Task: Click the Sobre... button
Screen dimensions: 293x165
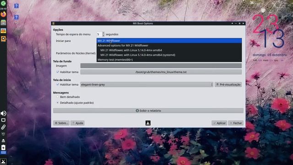Action: (x=61, y=123)
